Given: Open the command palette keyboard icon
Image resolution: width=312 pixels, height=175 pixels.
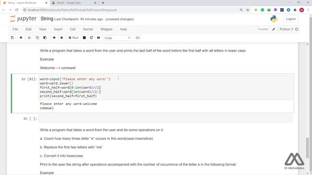Looking at the screenshot, I should pyautogui.click(x=137, y=38).
